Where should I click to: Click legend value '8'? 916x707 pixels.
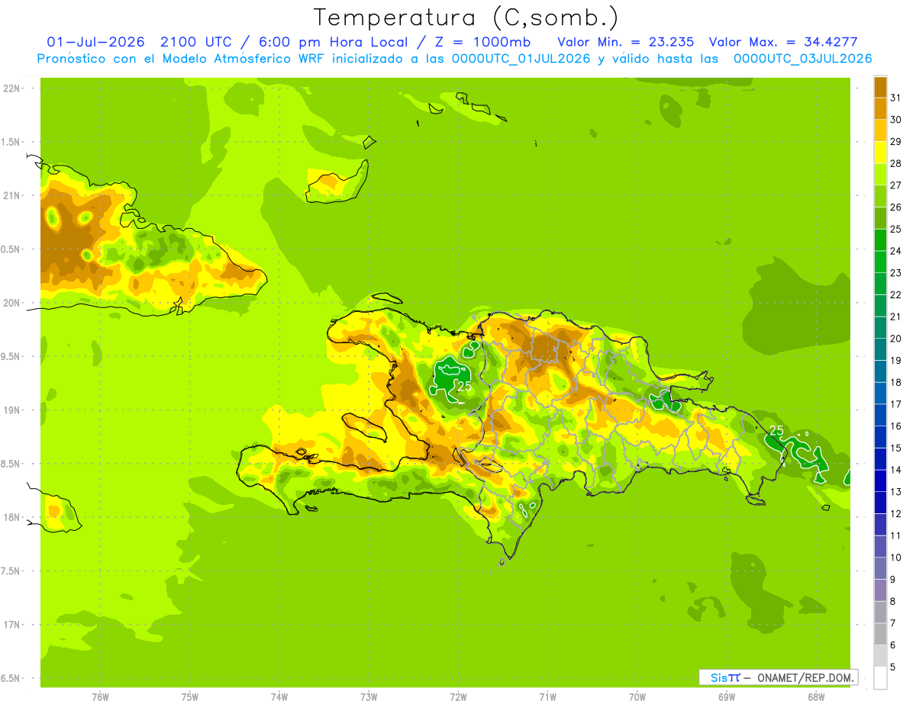(893, 601)
